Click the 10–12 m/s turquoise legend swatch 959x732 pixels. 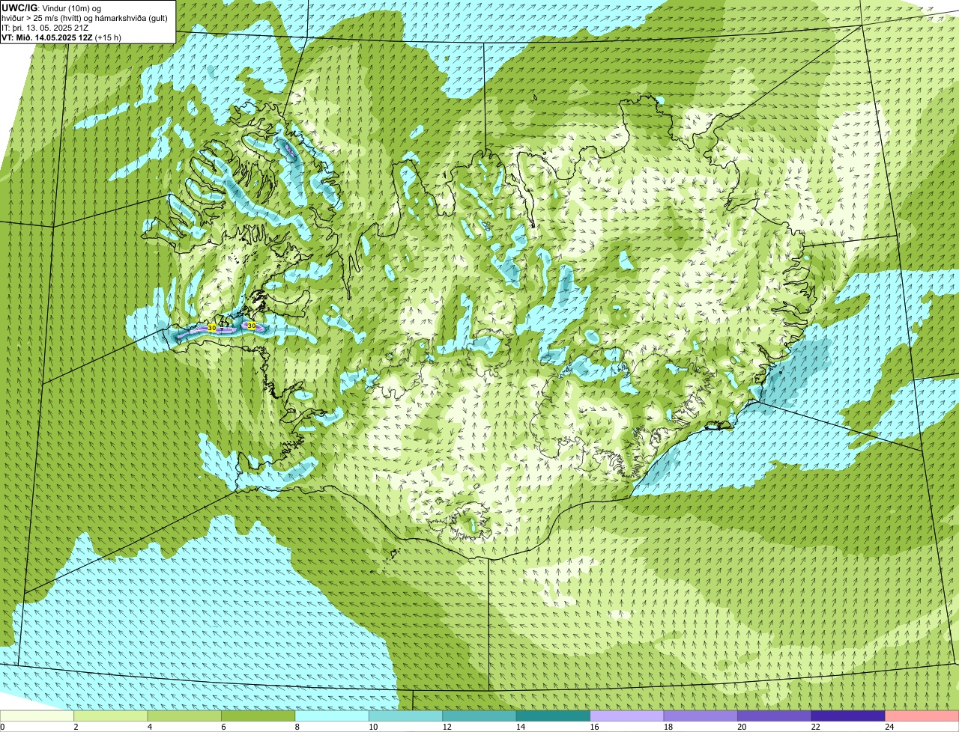click(x=406, y=716)
